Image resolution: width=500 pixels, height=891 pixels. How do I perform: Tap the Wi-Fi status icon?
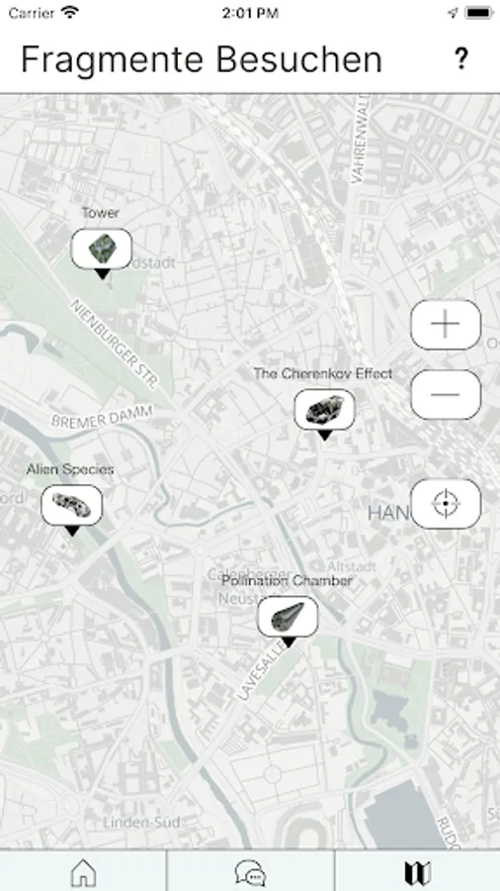[70, 13]
